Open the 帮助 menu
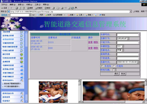Screen dimensions: 147x104 coord(46,4)
